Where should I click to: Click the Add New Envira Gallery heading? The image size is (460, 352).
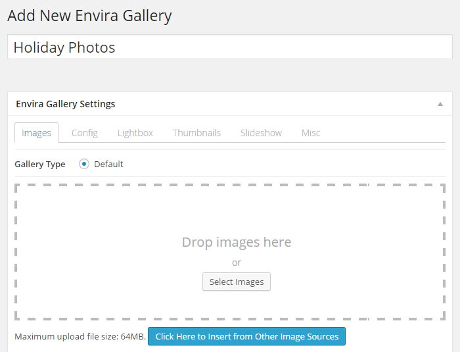pos(89,16)
